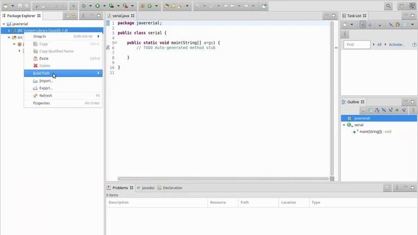Switch to the Javadoc tab
This screenshot has width=418, height=235.
click(x=146, y=188)
